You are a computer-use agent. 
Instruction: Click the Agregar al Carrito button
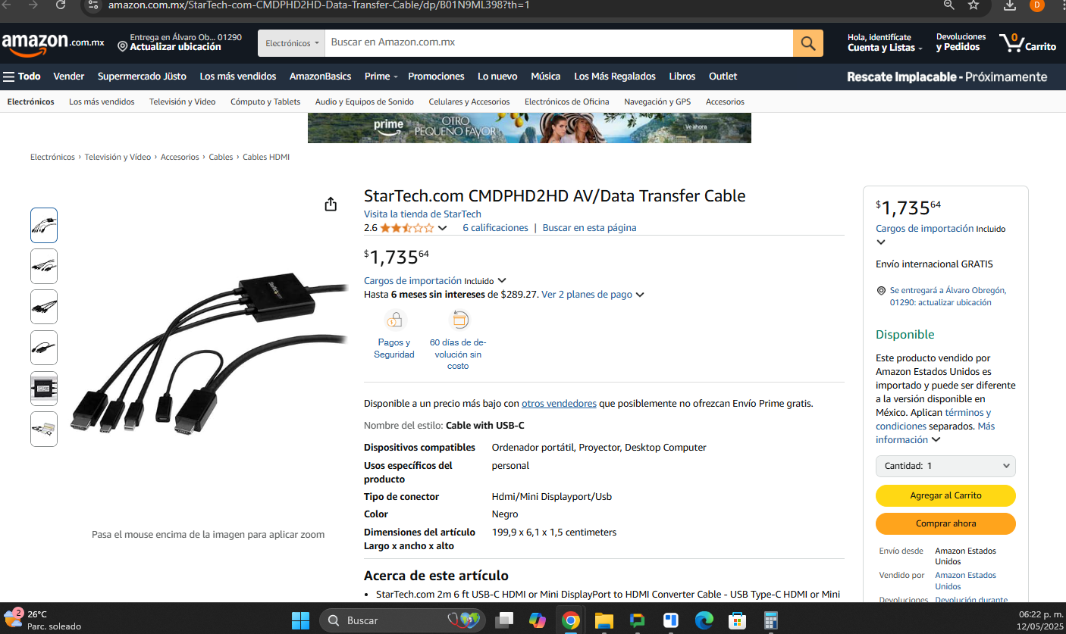[945, 495]
